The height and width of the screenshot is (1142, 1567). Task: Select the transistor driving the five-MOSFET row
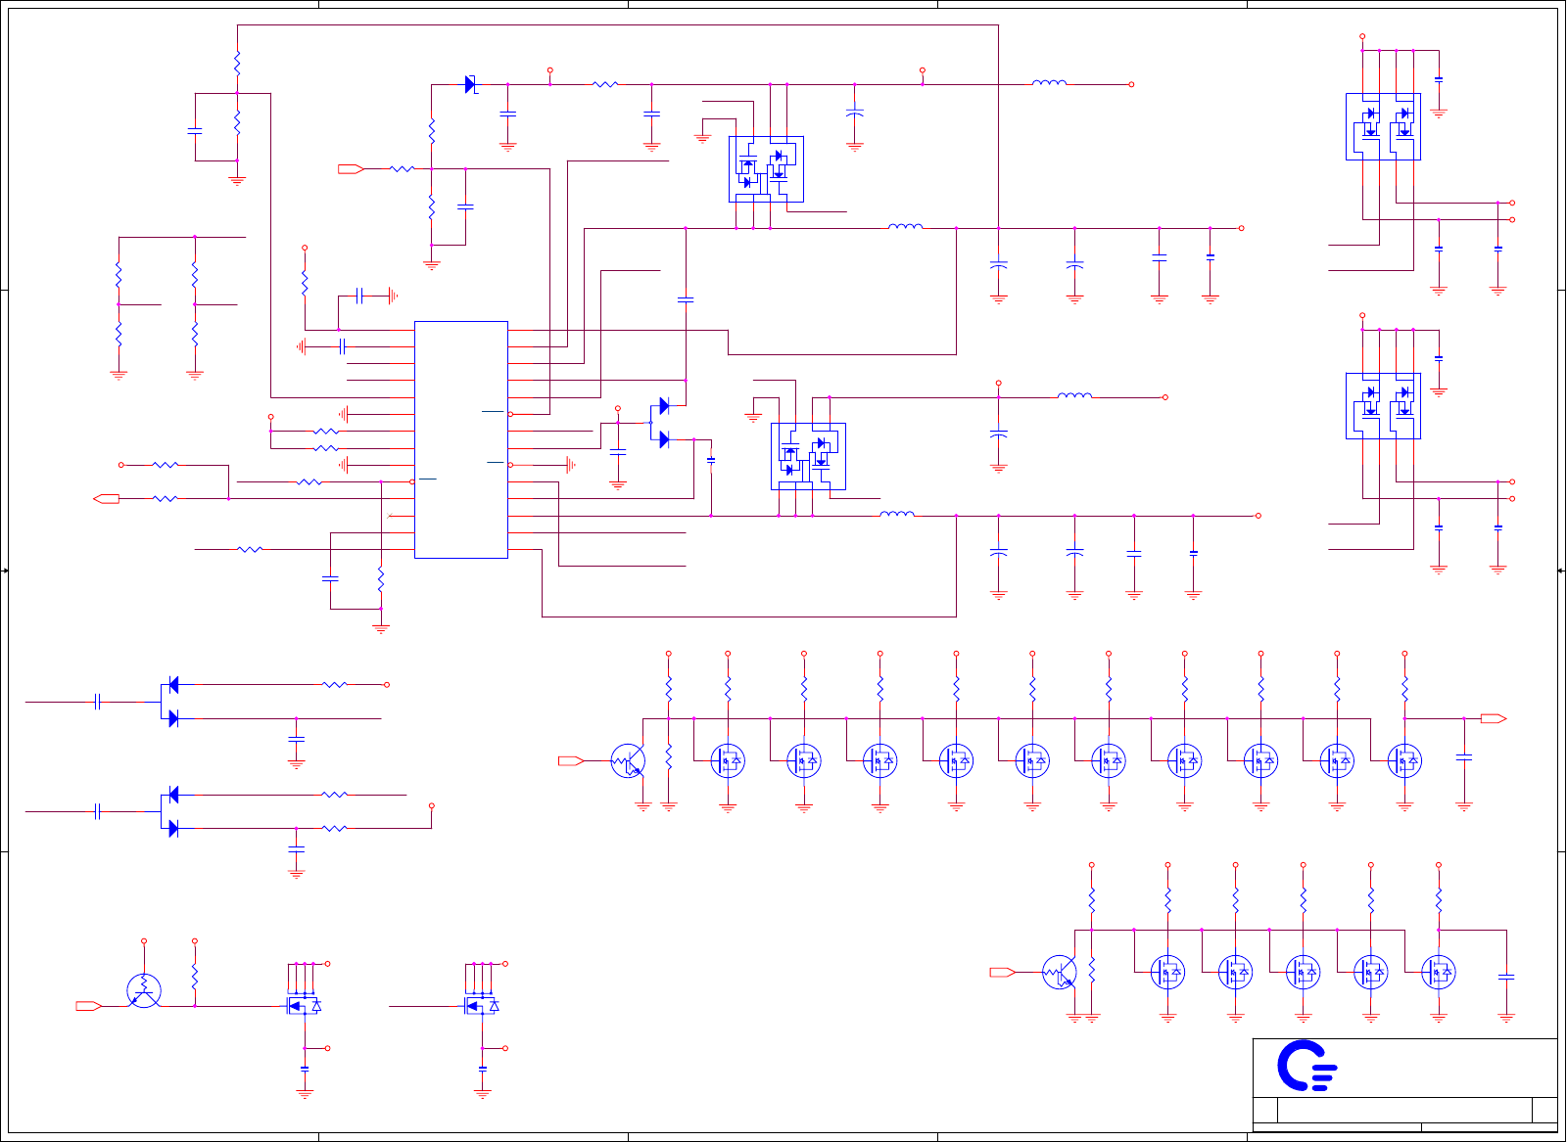[x=1059, y=972]
